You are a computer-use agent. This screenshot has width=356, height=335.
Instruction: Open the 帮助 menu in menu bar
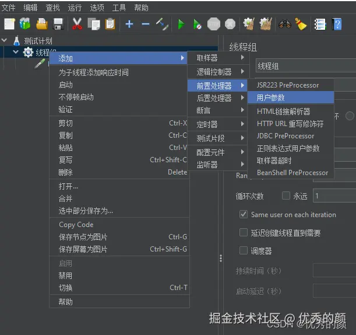(141, 8)
